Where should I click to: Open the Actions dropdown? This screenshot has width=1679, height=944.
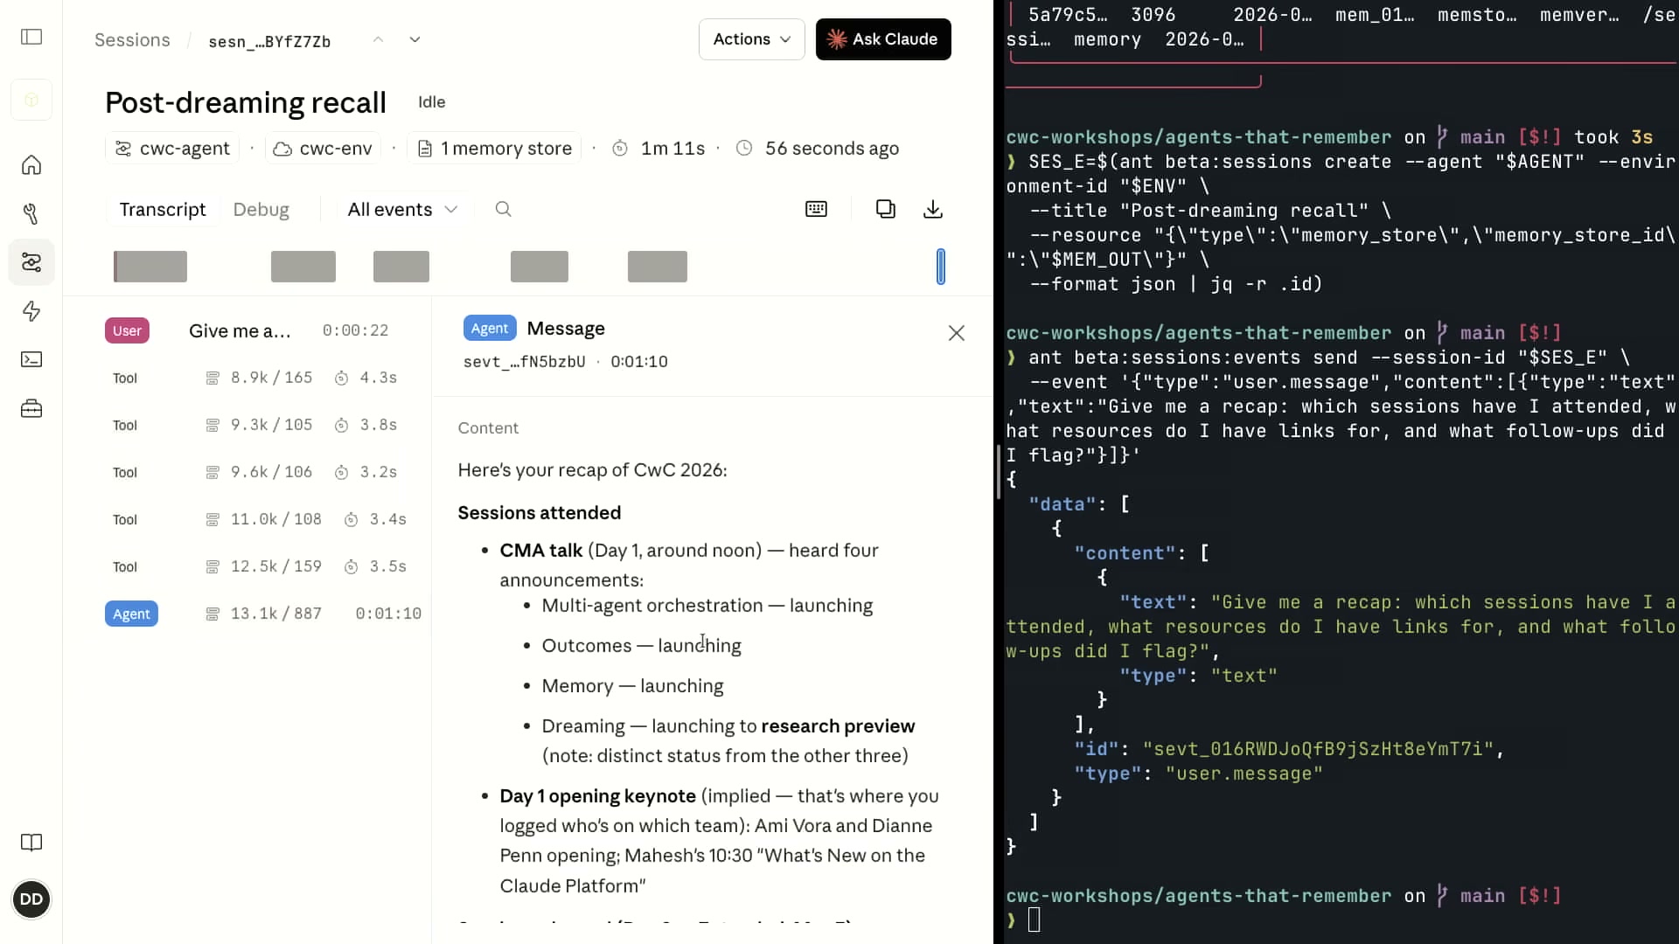coord(752,39)
